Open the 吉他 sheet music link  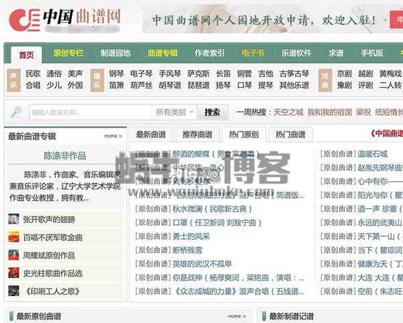click(266, 74)
